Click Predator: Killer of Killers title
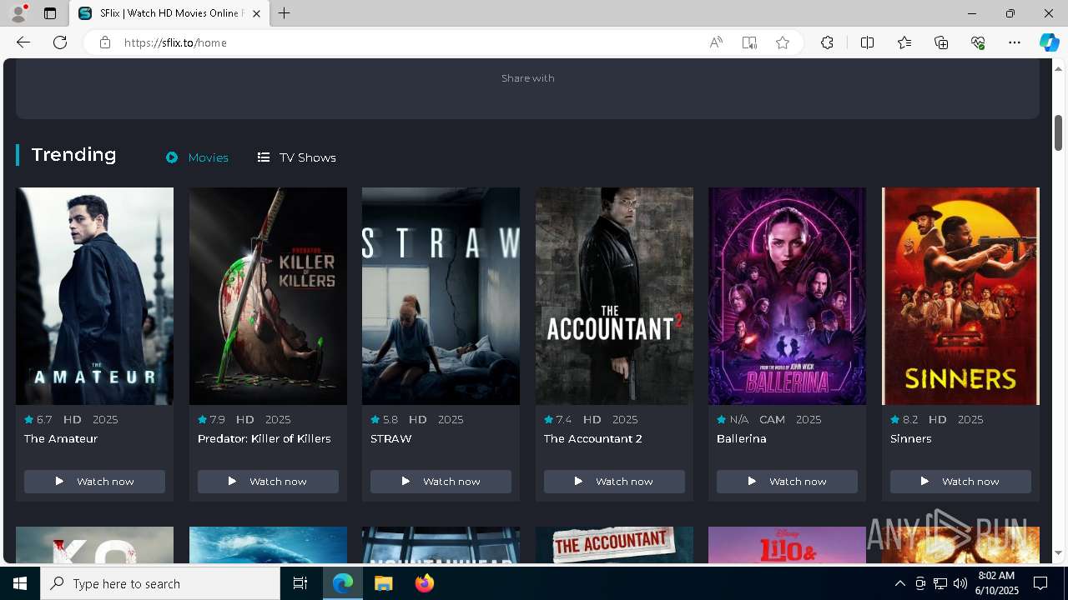The image size is (1068, 600). pyautogui.click(x=264, y=438)
